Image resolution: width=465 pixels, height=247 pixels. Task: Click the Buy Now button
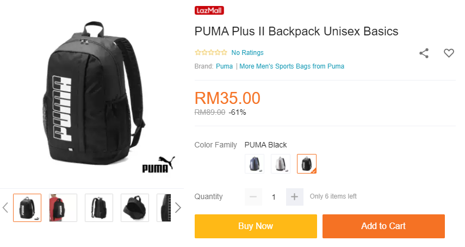[x=256, y=226]
